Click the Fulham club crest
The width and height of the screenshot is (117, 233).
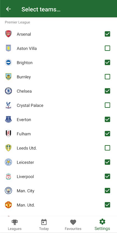pos(8,134)
